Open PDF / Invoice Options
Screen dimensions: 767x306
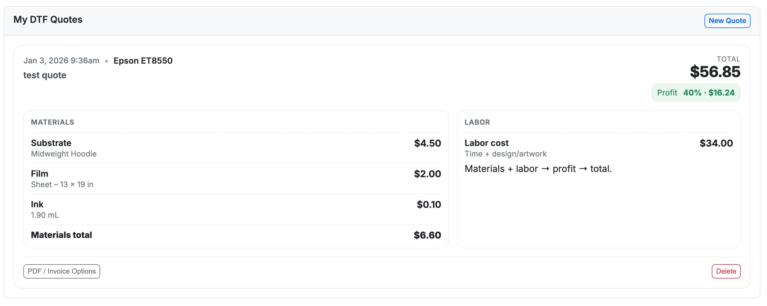click(x=62, y=271)
